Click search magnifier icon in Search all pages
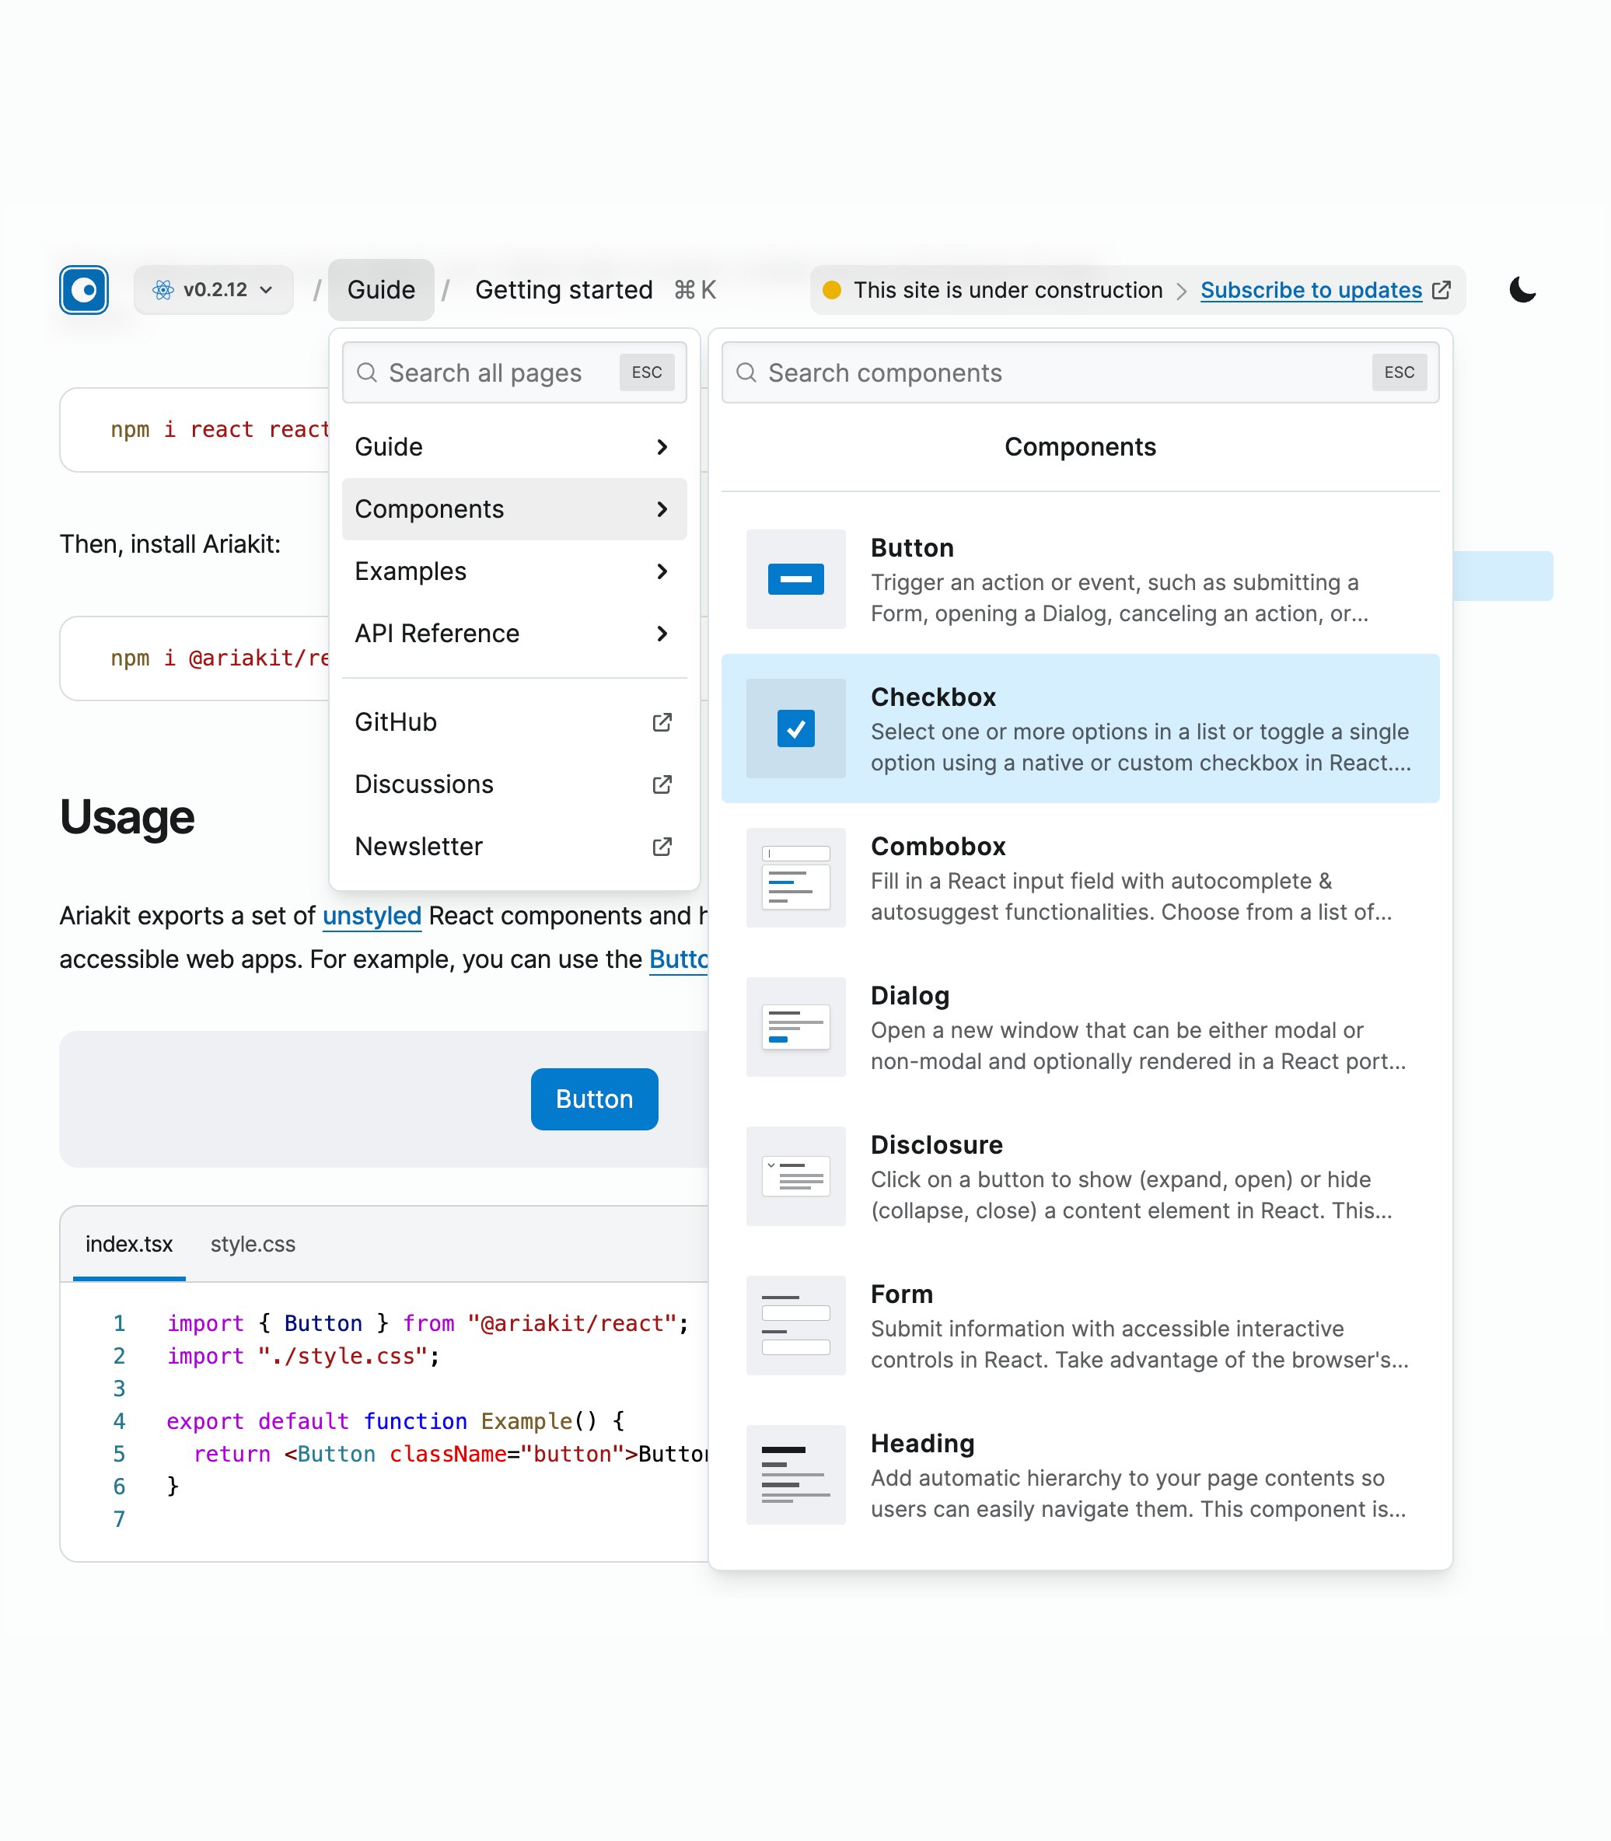Screen dimensions: 1611x1841 pos(367,372)
